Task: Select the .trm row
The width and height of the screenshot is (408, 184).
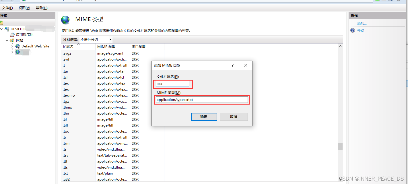Action: [113, 143]
